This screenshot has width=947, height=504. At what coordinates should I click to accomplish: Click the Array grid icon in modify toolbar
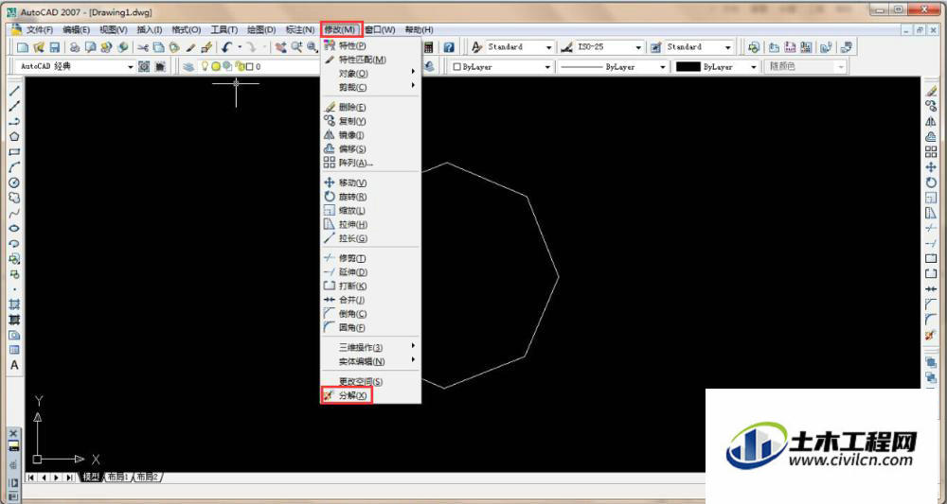click(x=931, y=152)
